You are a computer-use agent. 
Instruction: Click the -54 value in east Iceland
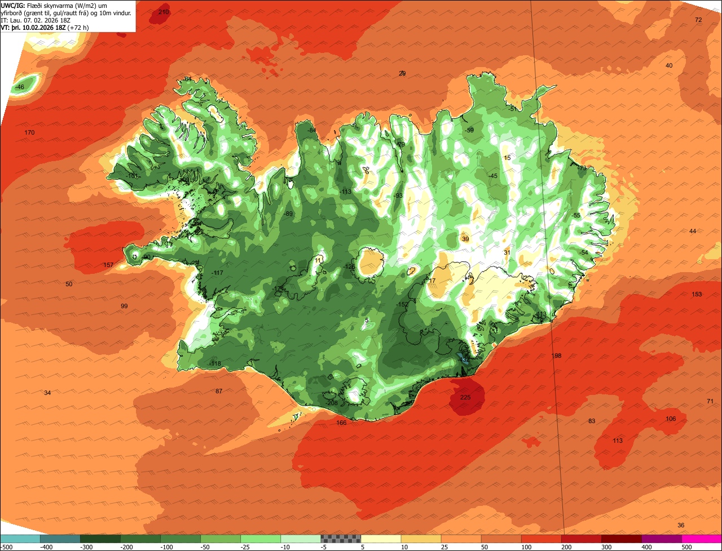(x=584, y=252)
